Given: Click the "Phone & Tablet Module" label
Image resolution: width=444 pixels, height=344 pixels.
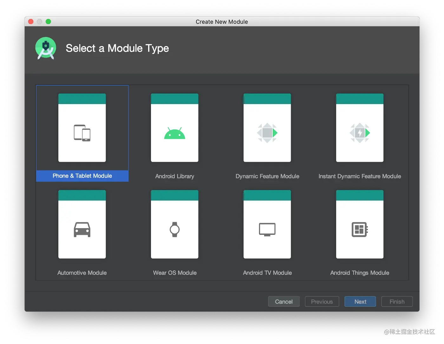Looking at the screenshot, I should point(82,176).
